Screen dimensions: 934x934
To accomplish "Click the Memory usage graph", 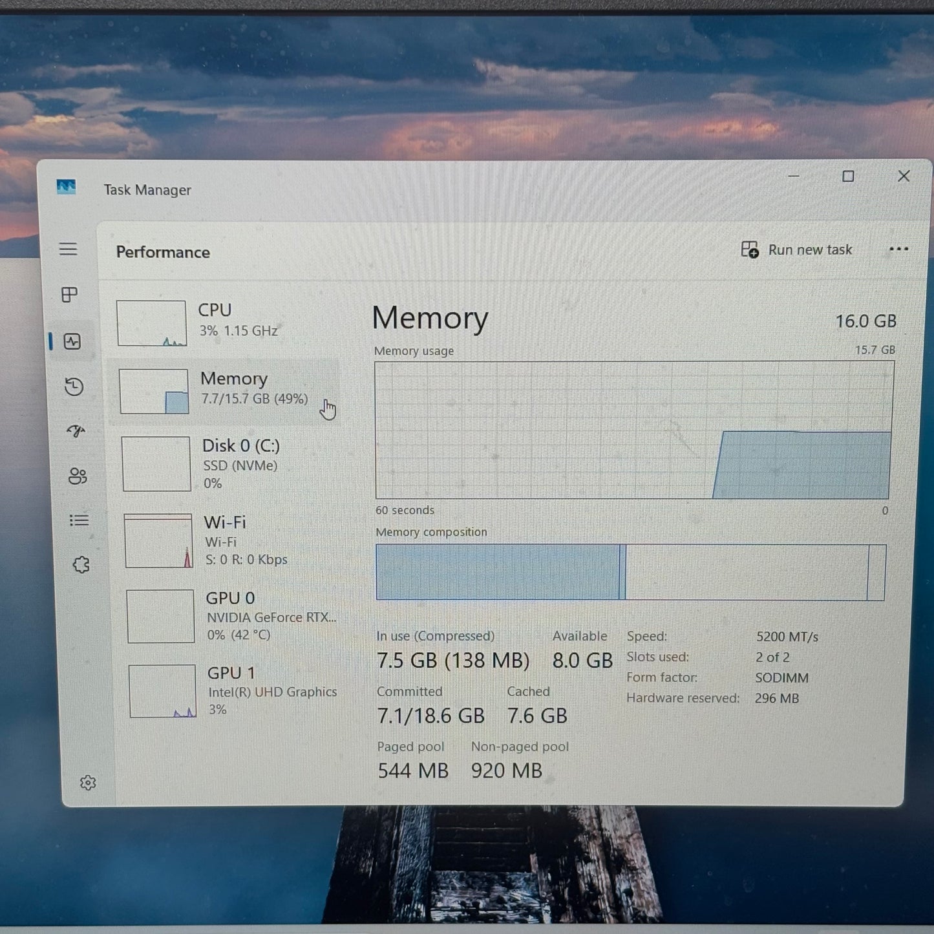I will pos(633,430).
